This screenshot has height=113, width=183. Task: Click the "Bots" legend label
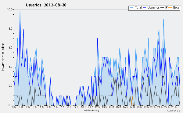click(176, 7)
